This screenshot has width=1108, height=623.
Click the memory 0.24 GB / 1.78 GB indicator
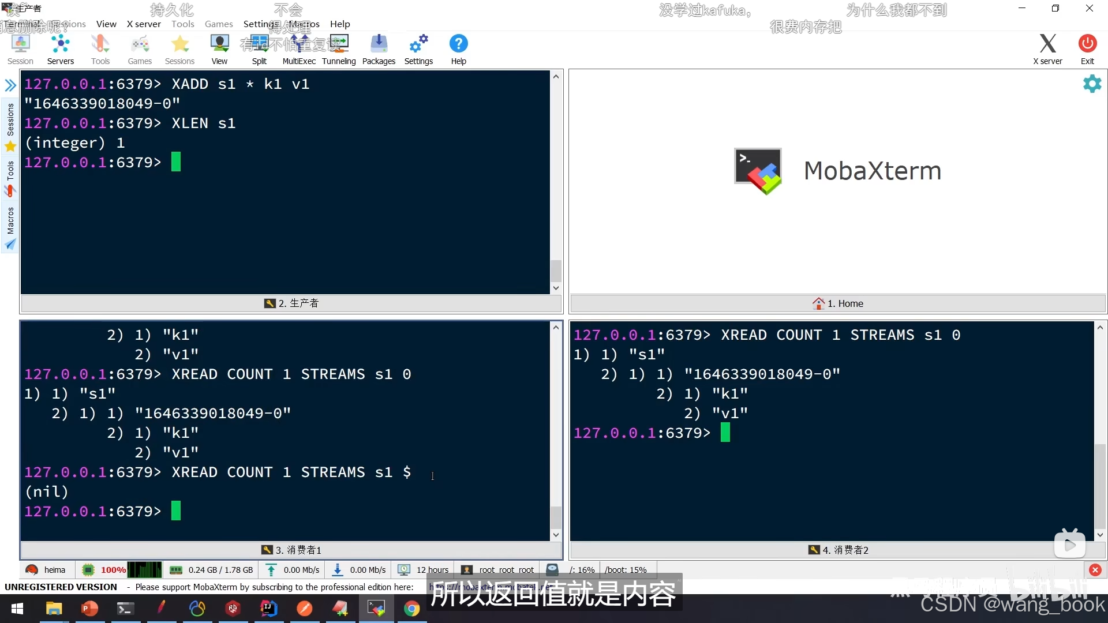point(211,570)
